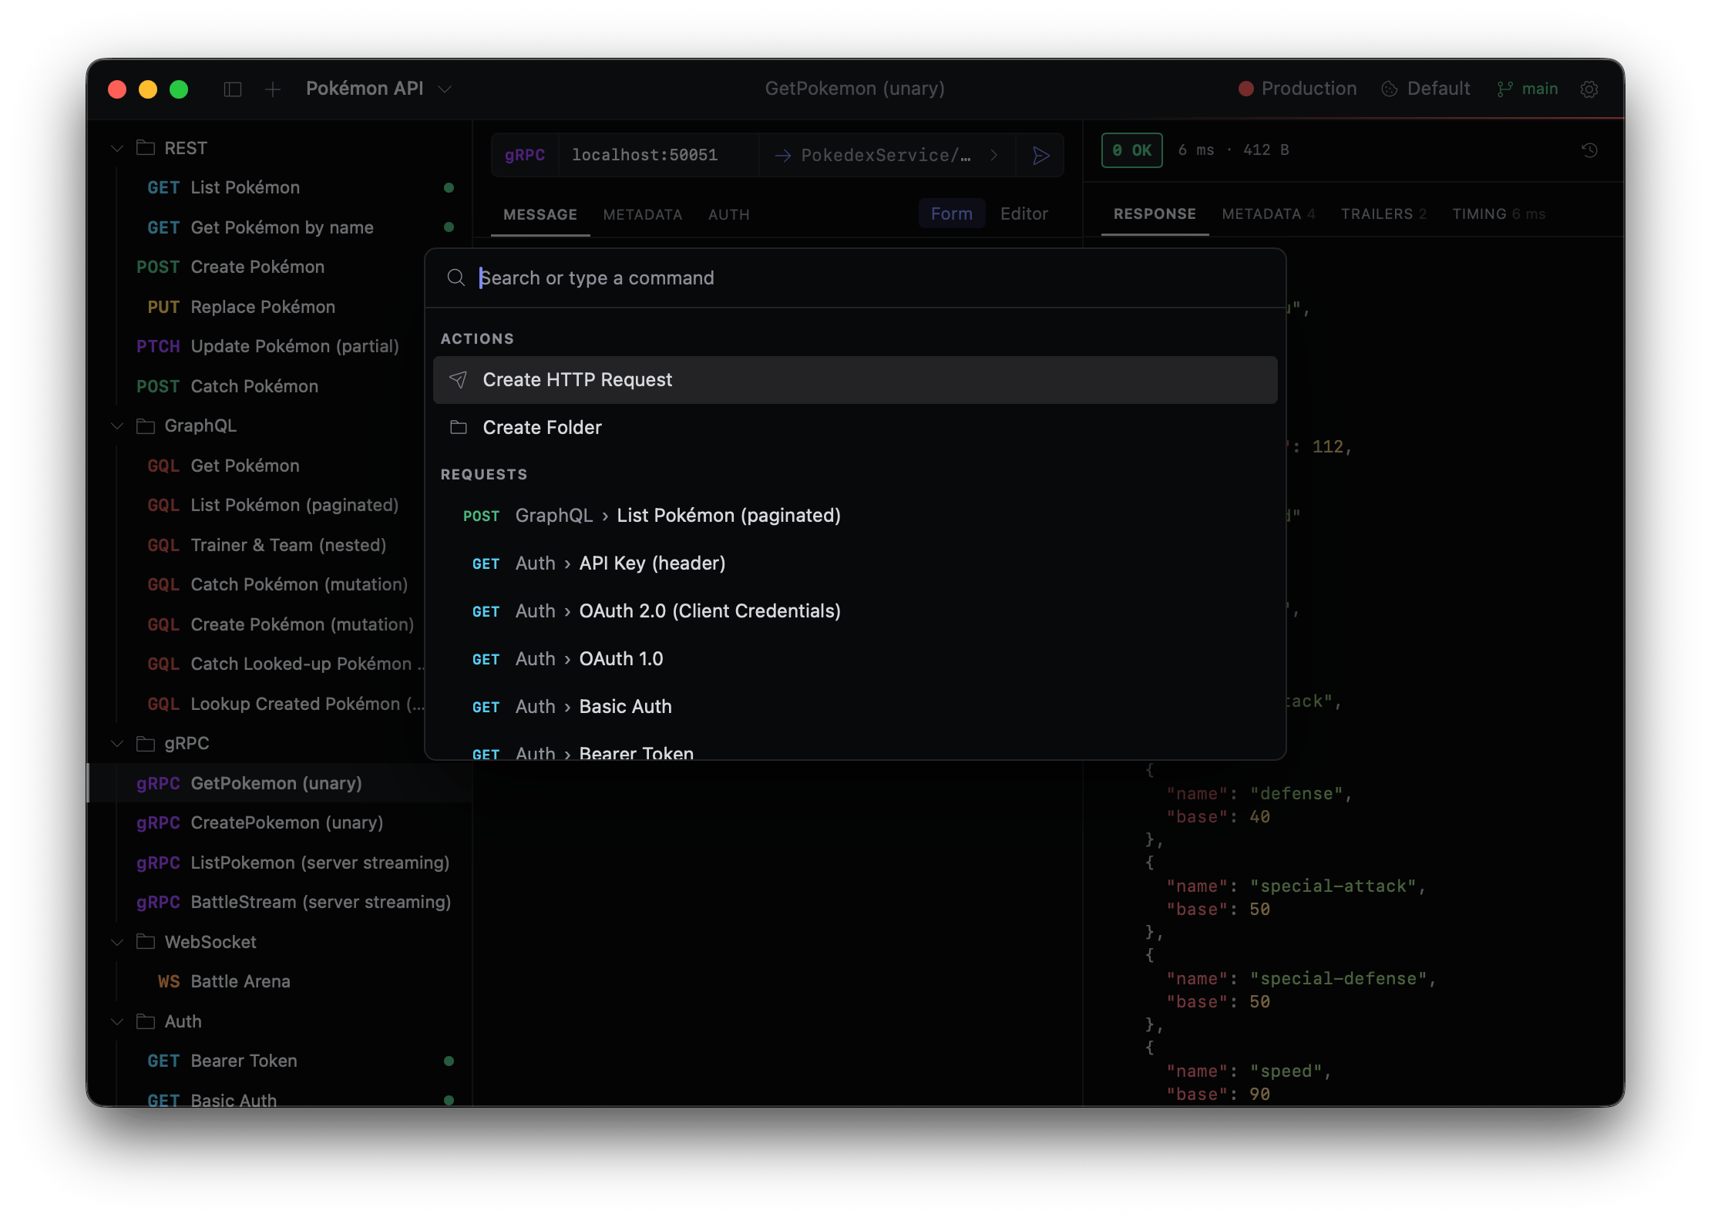Switch message view to Form
The image size is (1711, 1221).
tap(952, 214)
